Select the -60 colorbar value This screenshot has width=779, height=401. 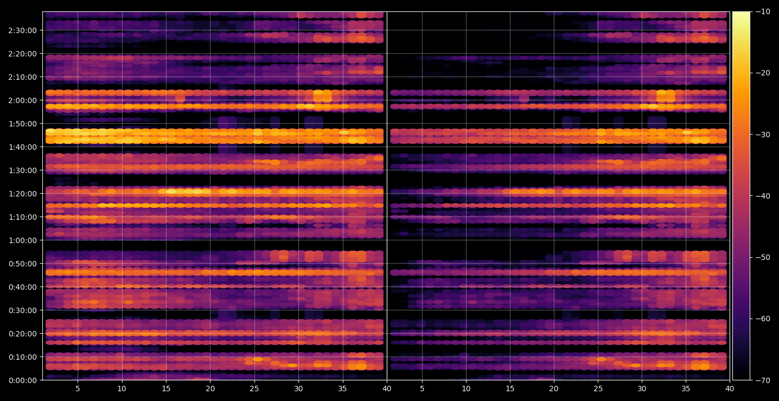[x=762, y=319]
